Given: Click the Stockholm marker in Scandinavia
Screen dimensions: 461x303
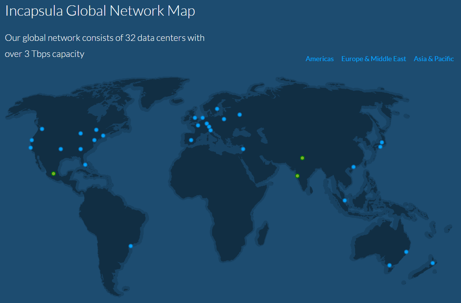Looking at the screenshot, I should click(217, 109).
